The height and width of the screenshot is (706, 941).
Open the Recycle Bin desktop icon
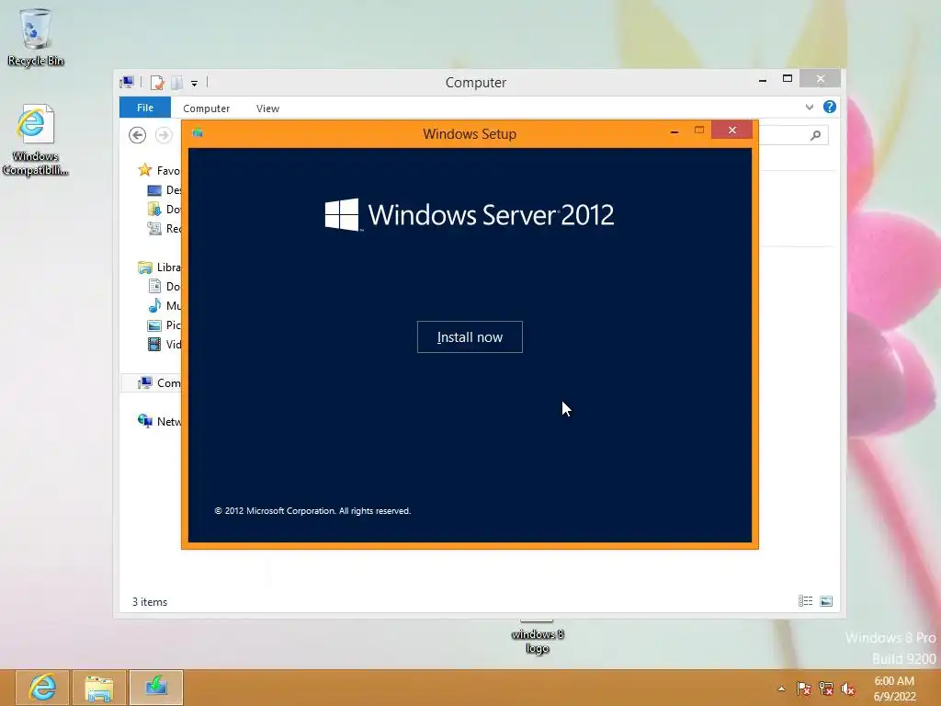coord(36,37)
